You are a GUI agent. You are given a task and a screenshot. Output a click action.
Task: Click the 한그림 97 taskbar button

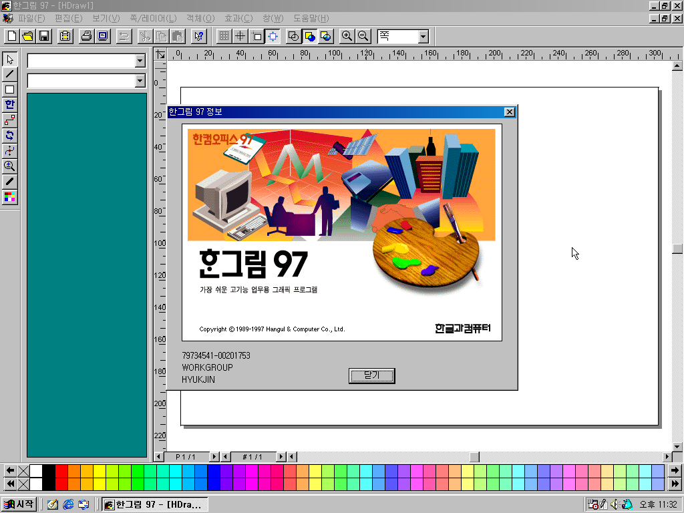point(155,504)
